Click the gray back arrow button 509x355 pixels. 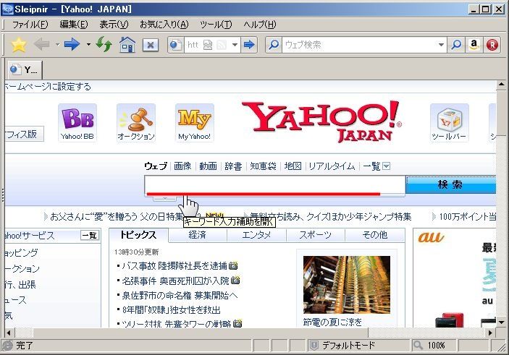[42, 44]
